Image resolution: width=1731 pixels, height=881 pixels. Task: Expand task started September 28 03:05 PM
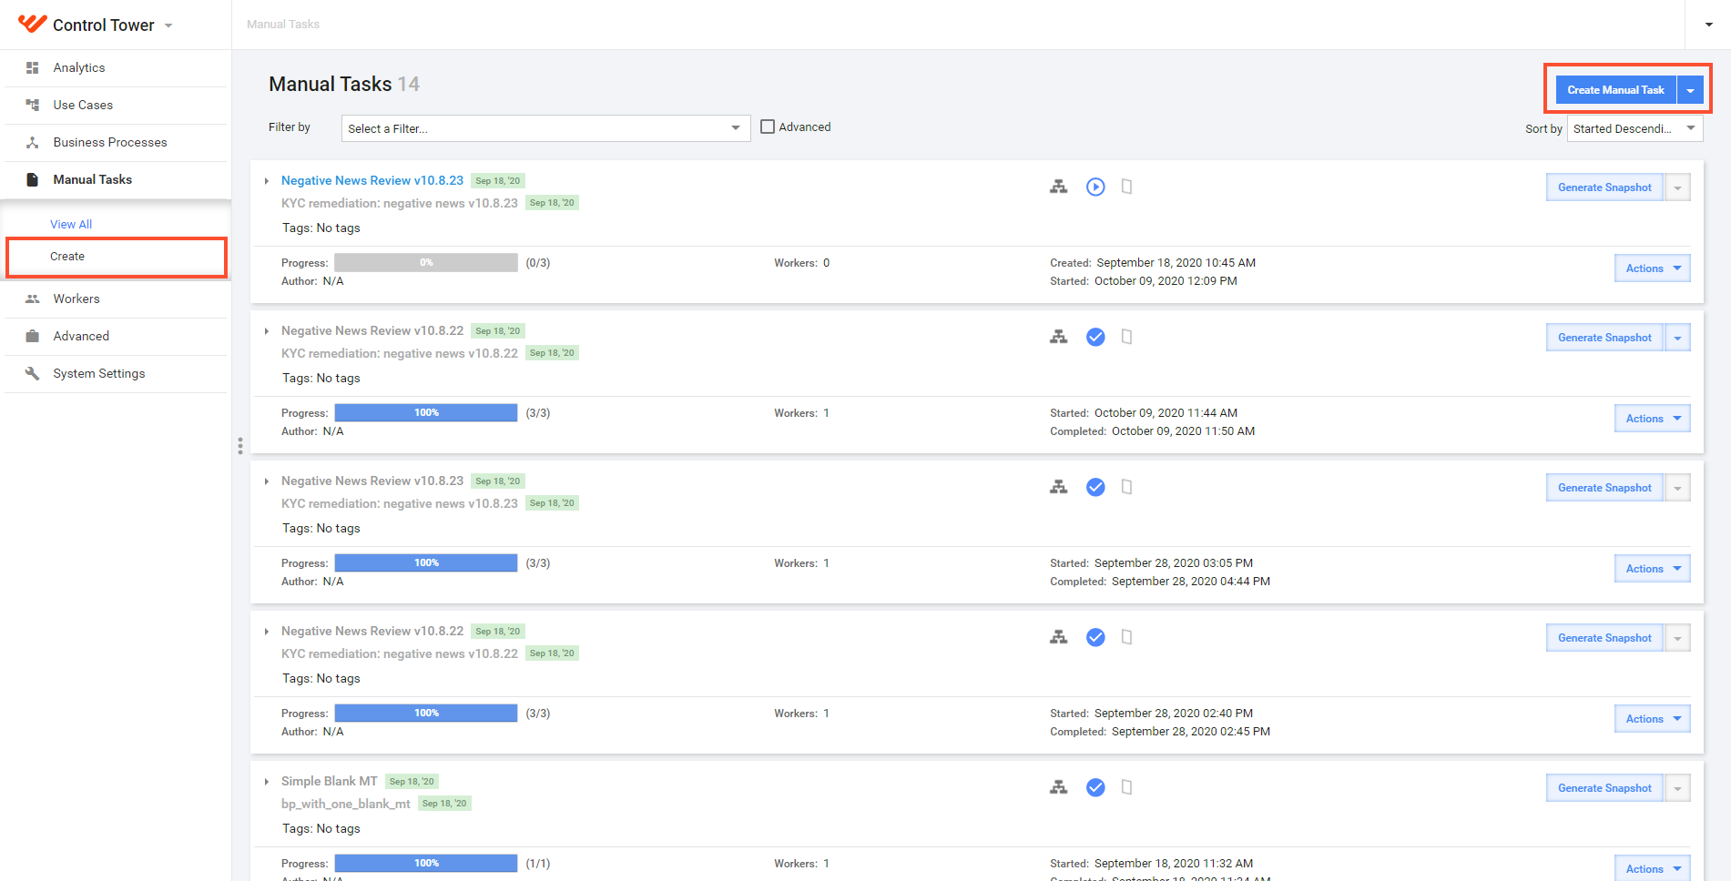[266, 481]
